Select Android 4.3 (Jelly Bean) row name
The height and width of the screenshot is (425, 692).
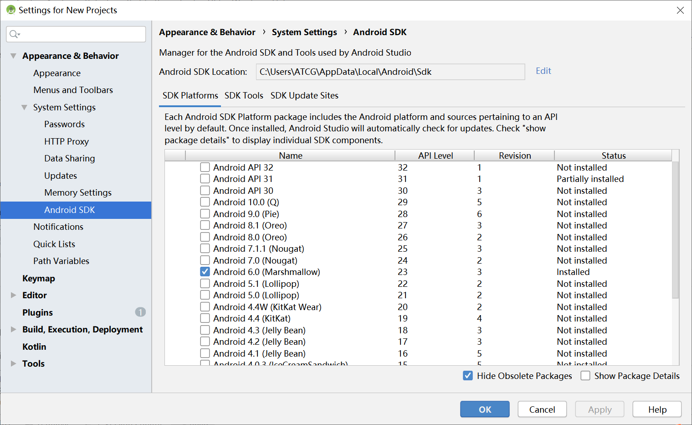(259, 330)
